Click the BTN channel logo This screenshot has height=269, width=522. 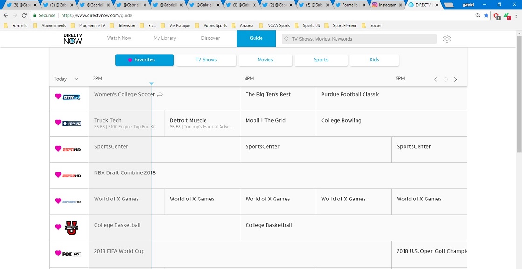[72, 97]
